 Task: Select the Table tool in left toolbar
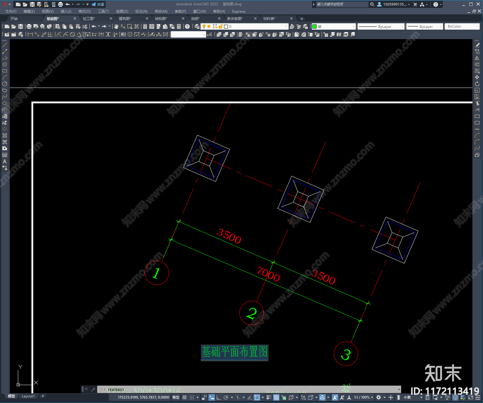(x=5, y=155)
